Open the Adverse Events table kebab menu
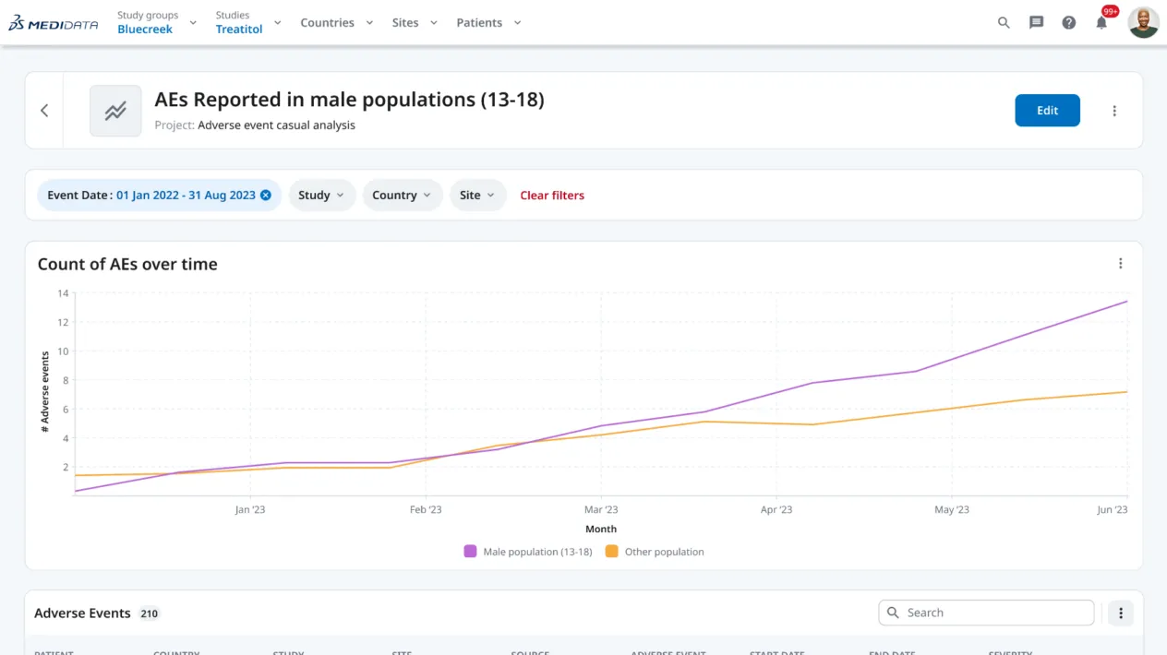Viewport: 1167px width, 655px height. click(1120, 613)
